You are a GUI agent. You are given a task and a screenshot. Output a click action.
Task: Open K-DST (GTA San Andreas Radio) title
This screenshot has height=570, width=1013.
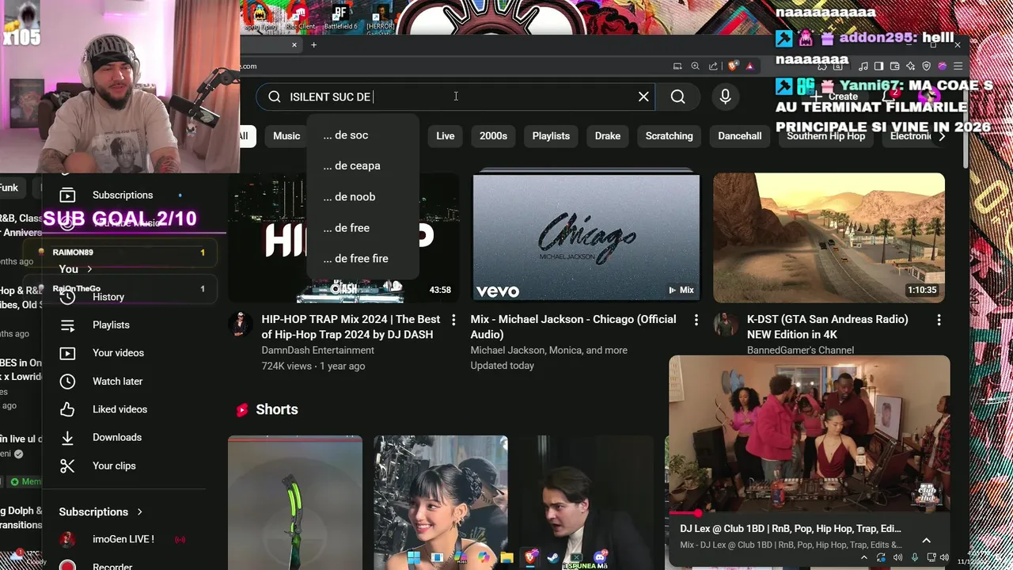point(827,327)
